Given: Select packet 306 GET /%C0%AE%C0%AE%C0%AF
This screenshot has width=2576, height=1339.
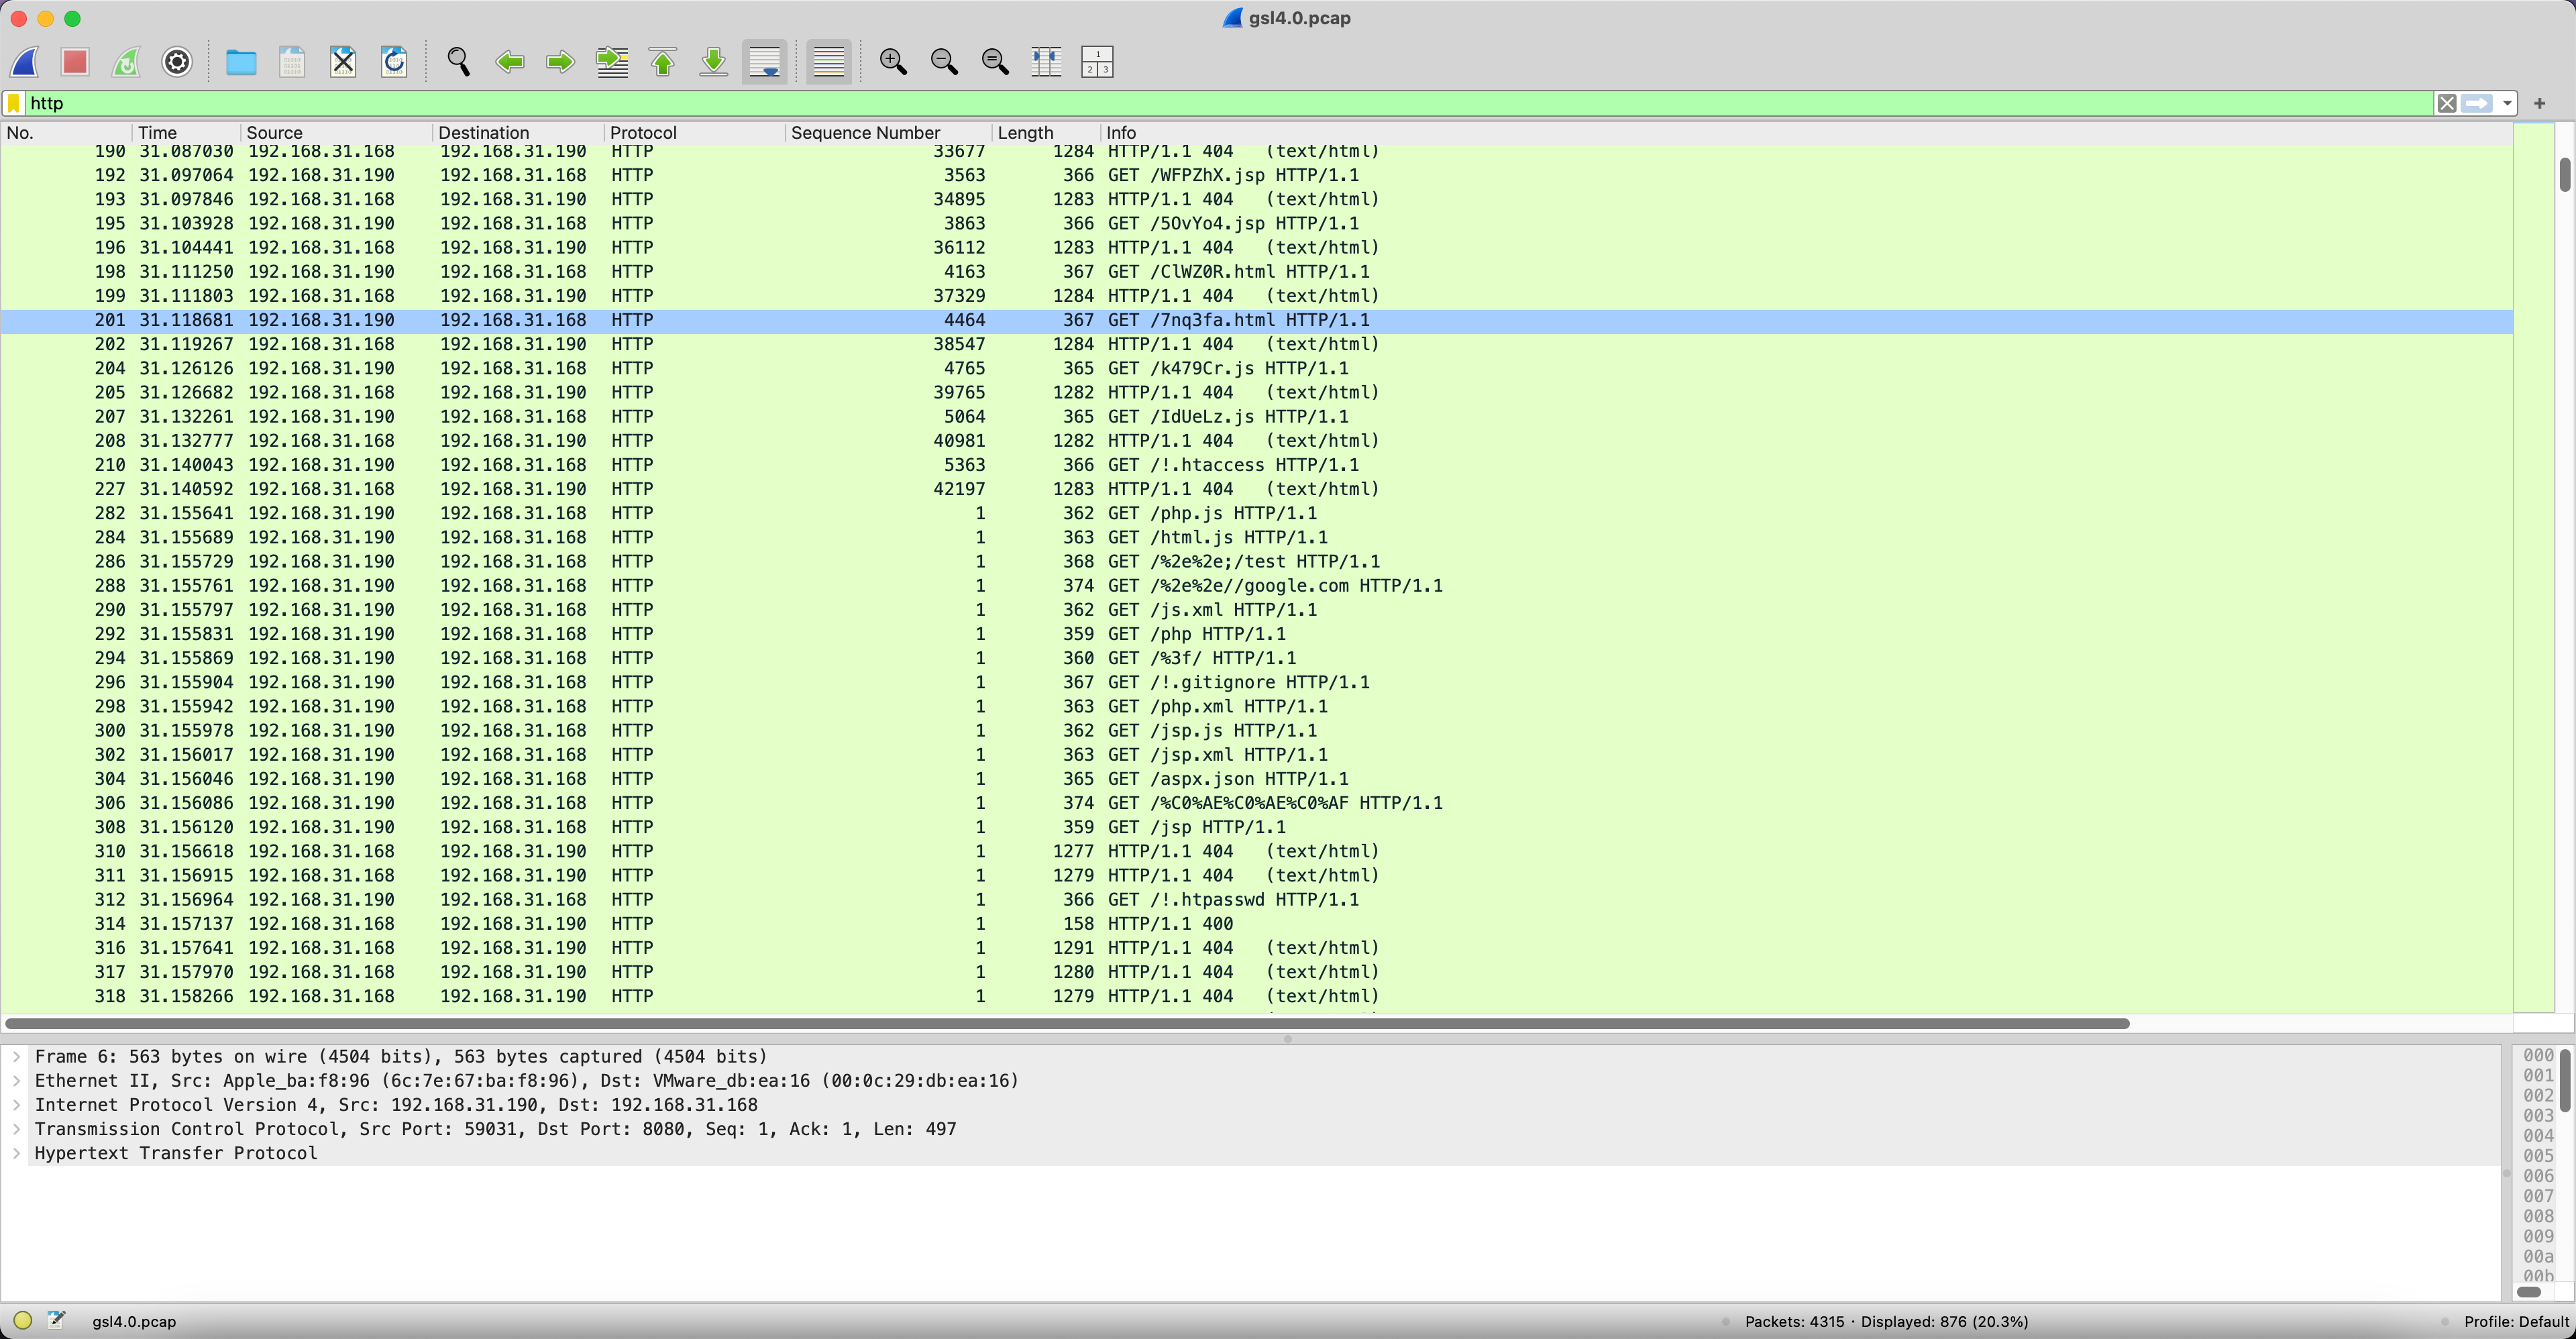Looking at the screenshot, I should 1256,803.
